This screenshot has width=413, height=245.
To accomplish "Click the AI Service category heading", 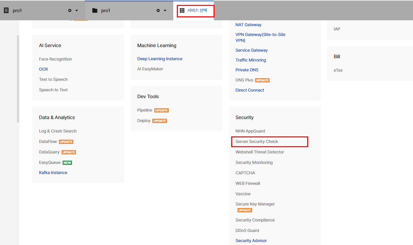I will [50, 45].
